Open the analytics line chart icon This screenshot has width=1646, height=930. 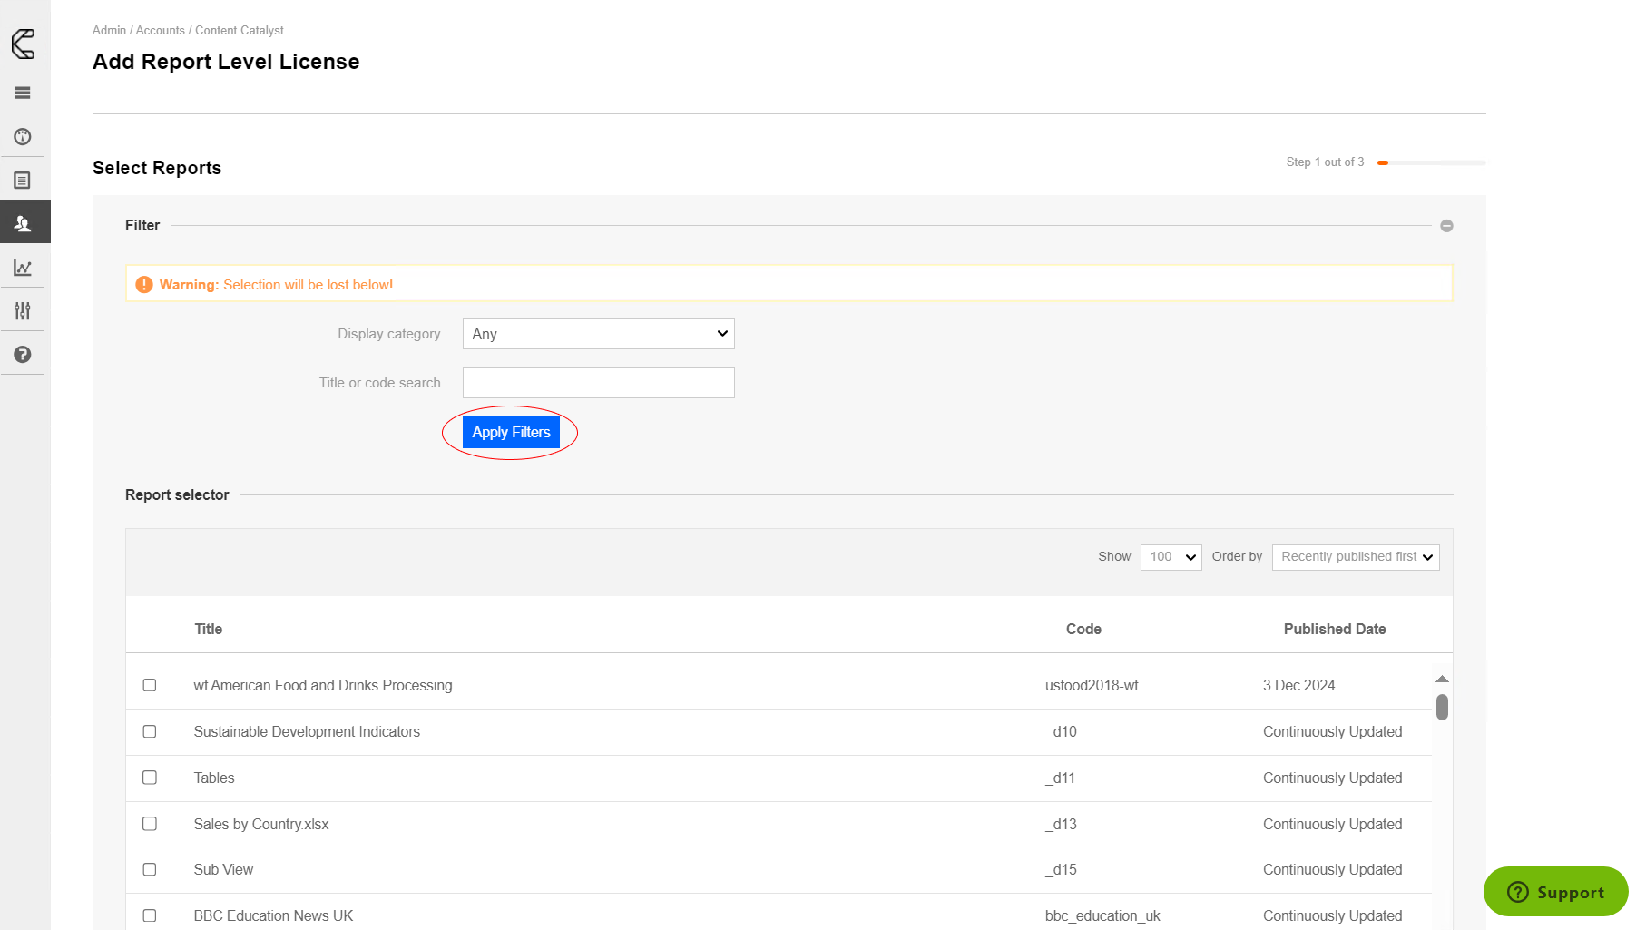coord(23,268)
